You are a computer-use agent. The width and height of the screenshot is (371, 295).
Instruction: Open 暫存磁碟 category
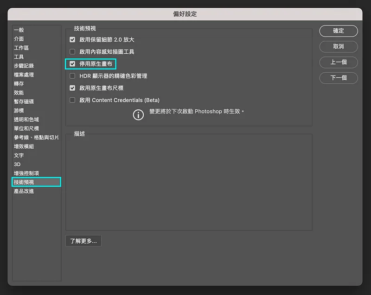tap(37, 101)
